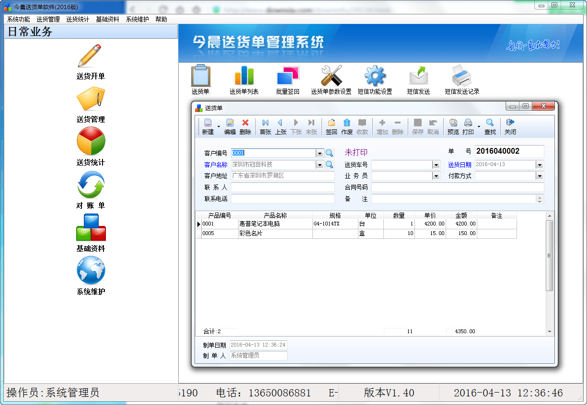Open the 送货车号 dropdown list

coord(436,165)
